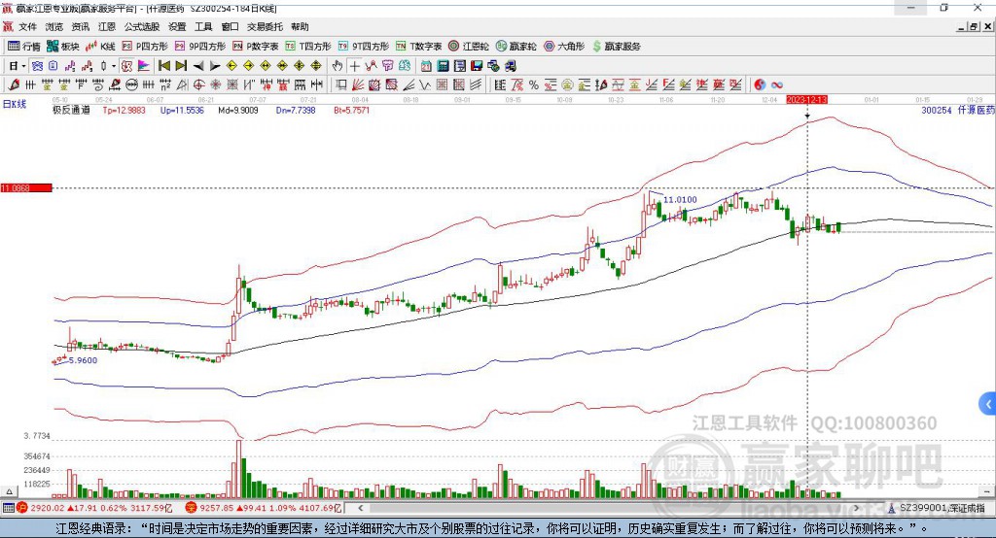Screen dimensions: 996x538
Task: Select the hand pan tool
Action: (337, 66)
